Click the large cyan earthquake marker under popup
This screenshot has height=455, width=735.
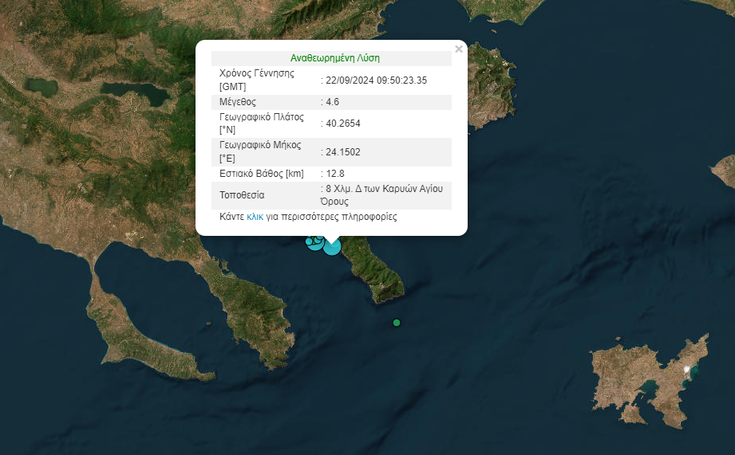click(x=332, y=246)
